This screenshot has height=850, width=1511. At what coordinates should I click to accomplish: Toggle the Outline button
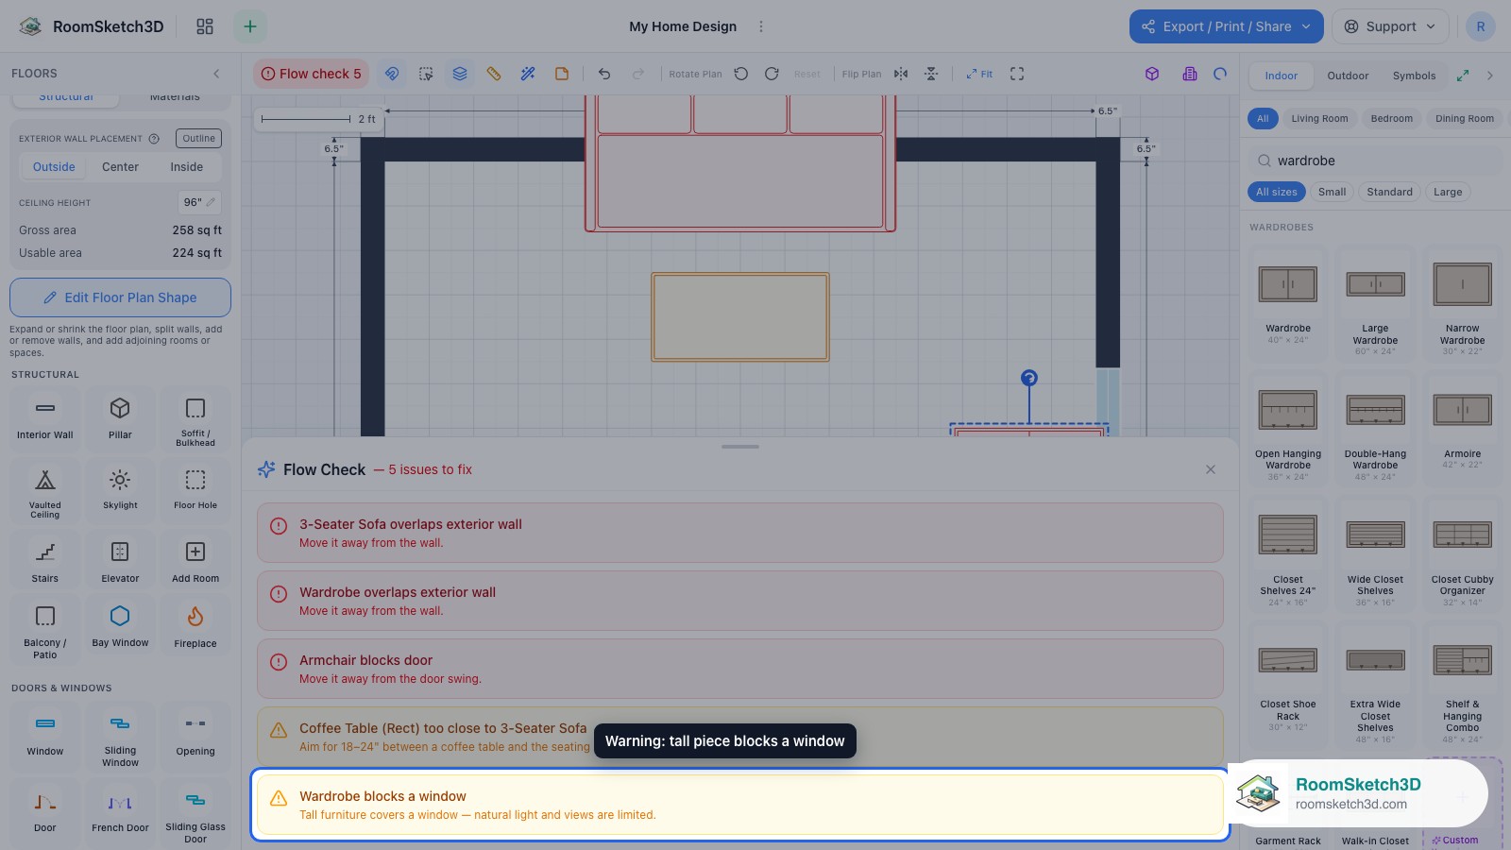[198, 138]
